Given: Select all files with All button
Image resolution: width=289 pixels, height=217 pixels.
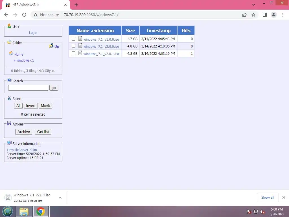Looking at the screenshot, I should (18, 106).
